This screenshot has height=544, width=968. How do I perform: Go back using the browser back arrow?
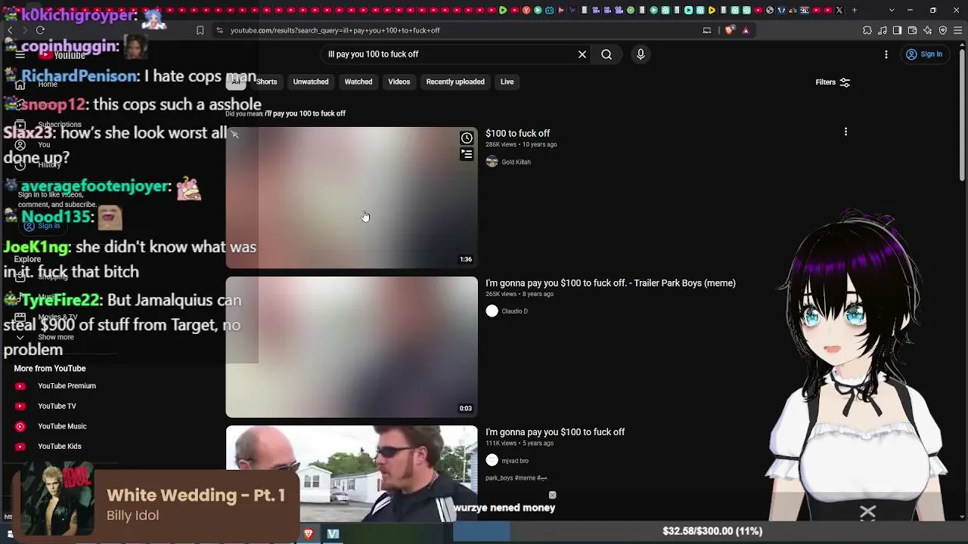(10, 30)
